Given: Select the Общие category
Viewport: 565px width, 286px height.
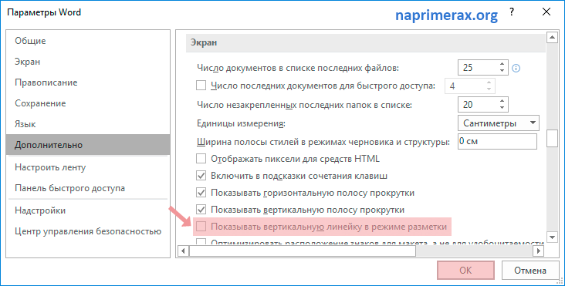Looking at the screenshot, I should pos(88,41).
